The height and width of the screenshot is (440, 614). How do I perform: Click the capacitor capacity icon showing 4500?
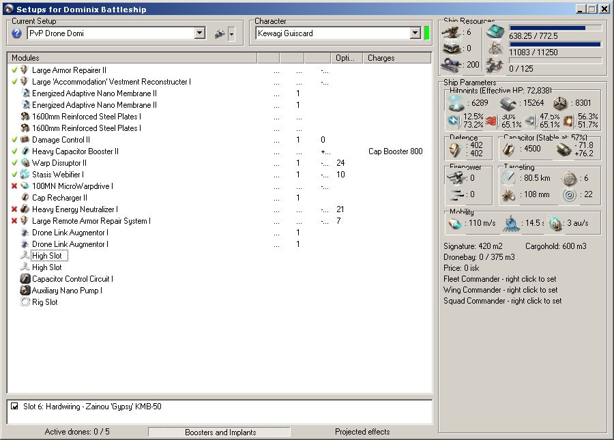tap(509, 149)
